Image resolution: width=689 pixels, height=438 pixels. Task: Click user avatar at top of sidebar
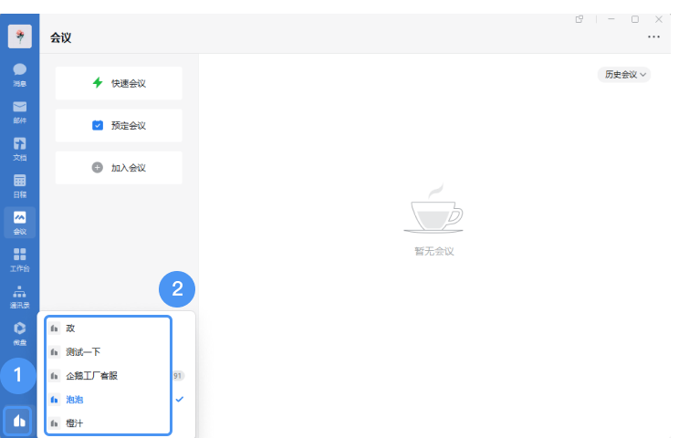[19, 36]
